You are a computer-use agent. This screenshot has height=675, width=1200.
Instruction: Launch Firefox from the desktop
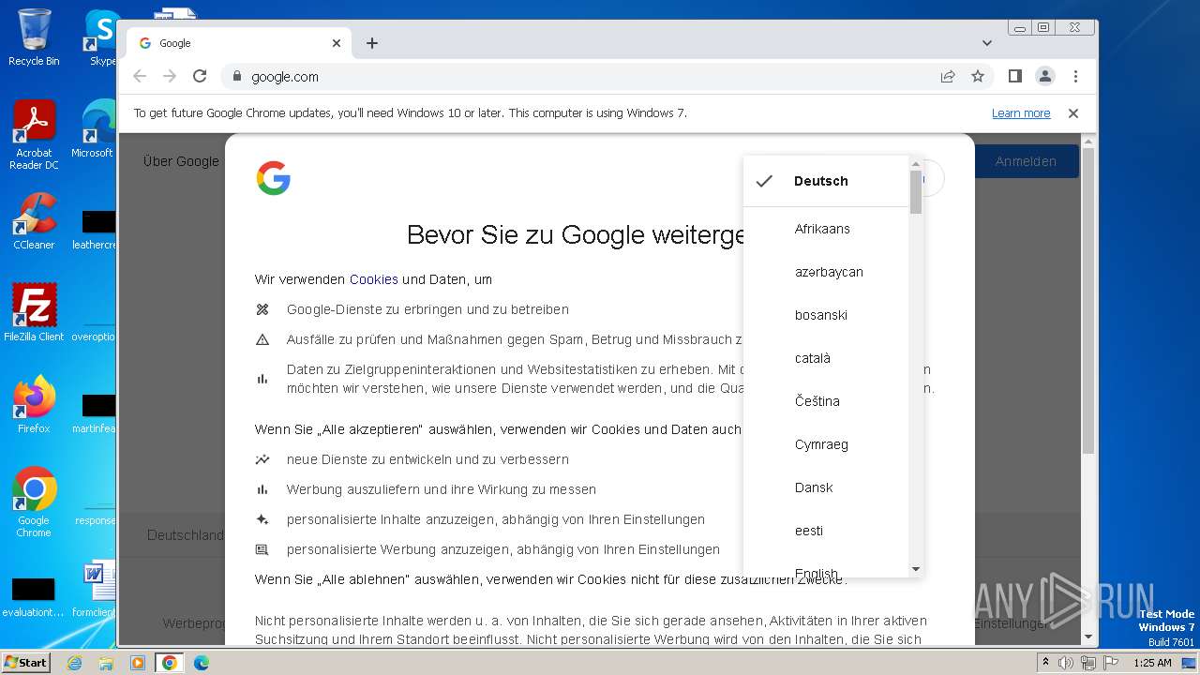coord(34,404)
